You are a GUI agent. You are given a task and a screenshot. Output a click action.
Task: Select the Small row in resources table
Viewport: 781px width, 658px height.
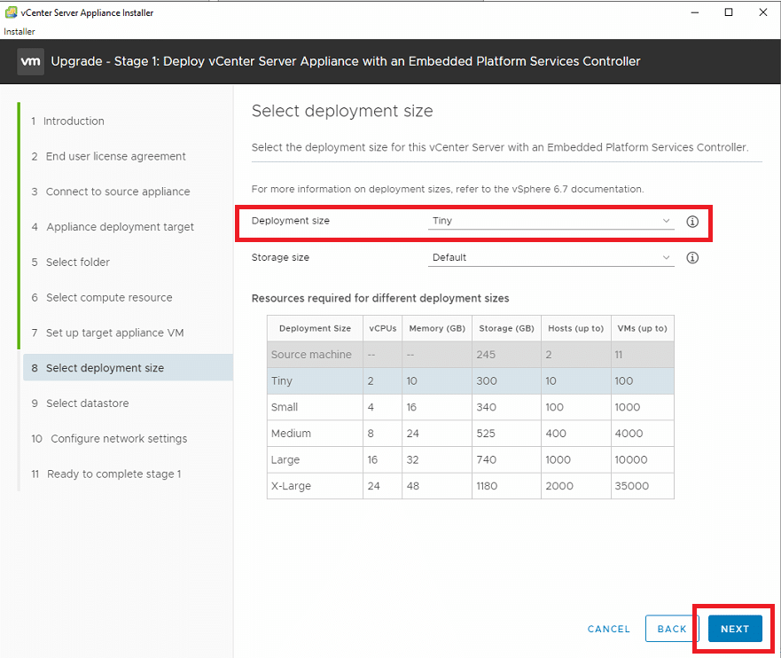(470, 407)
